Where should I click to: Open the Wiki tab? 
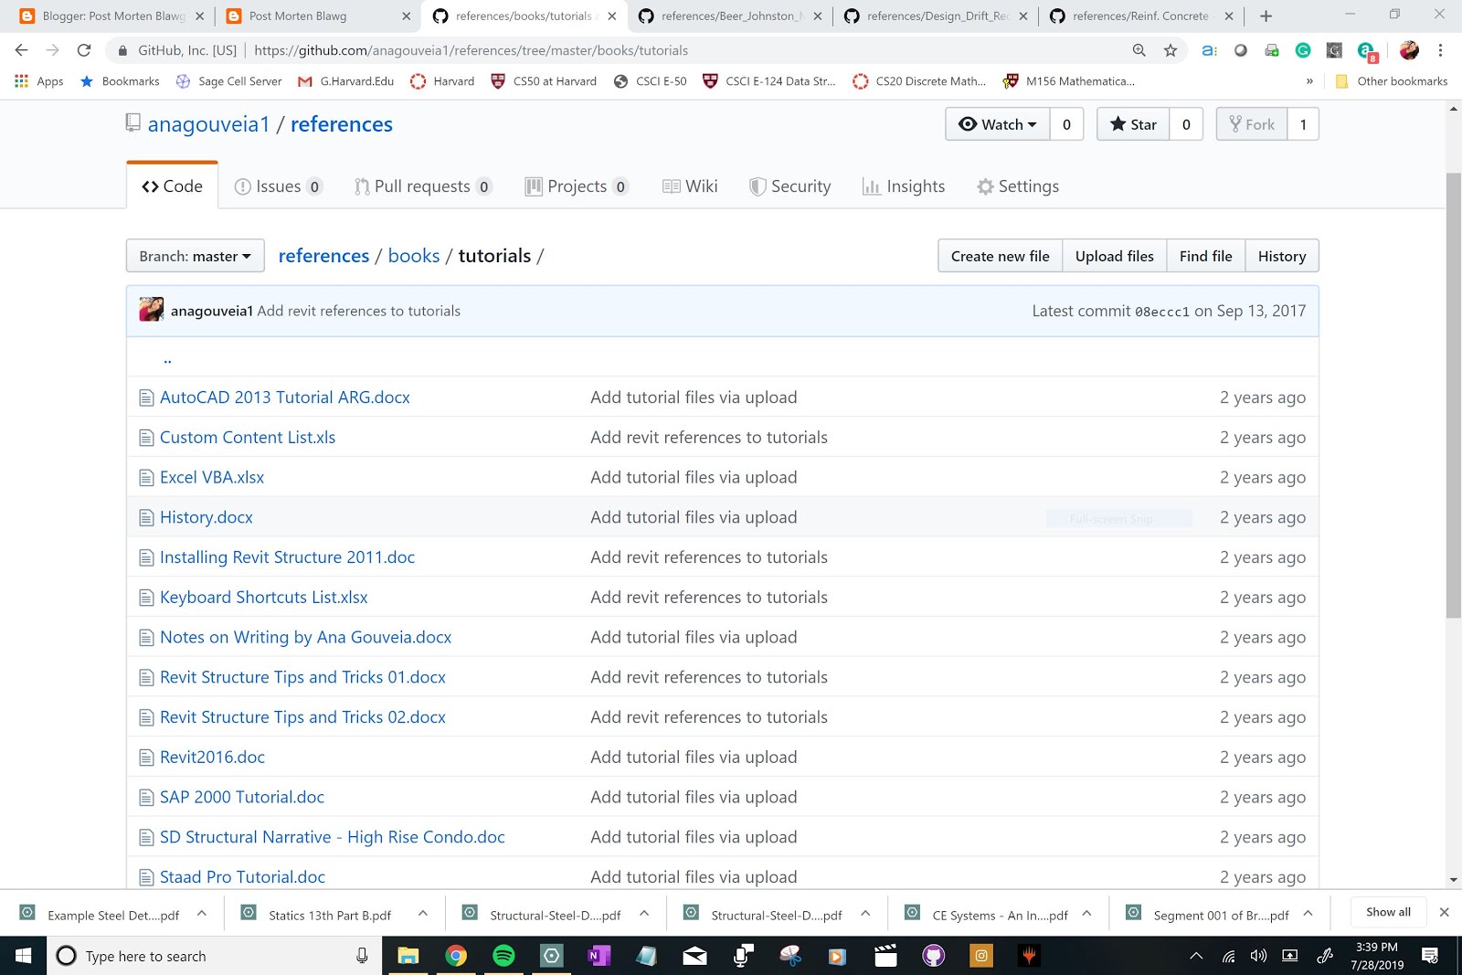tap(690, 186)
